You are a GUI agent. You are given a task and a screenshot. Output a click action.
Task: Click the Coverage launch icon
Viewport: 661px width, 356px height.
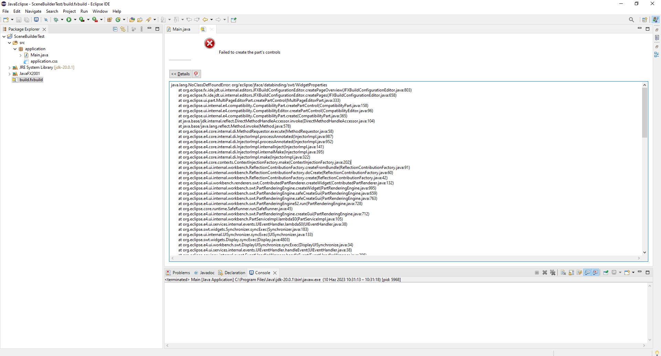pos(82,20)
